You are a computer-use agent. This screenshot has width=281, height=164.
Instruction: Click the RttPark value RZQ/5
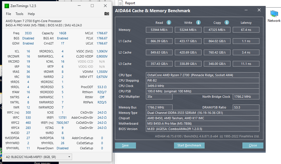pos(102,102)
